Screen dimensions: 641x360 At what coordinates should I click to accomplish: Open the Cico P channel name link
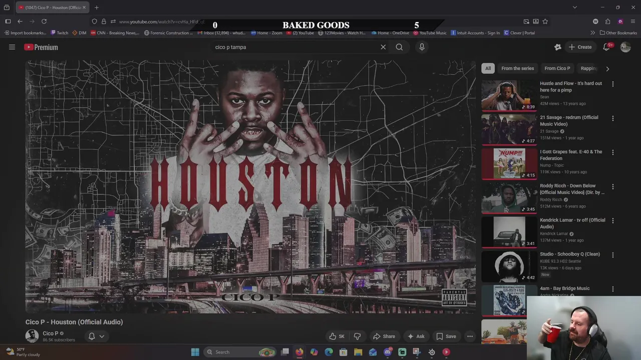click(x=51, y=333)
